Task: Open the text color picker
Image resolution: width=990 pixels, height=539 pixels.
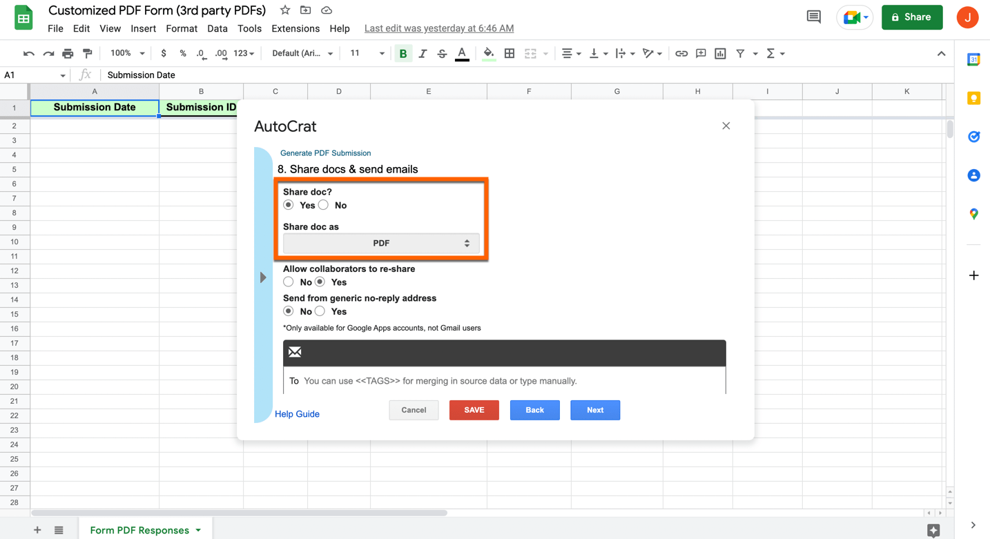Action: point(462,53)
